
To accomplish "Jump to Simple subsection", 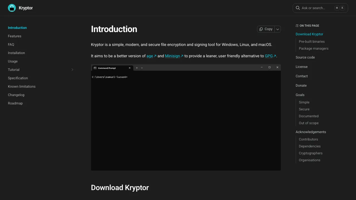I will (304, 102).
